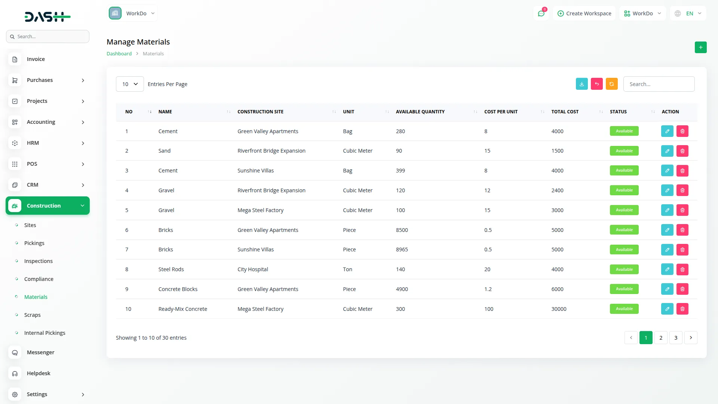
Task: Open the Pickings submenu item
Action: click(x=34, y=243)
